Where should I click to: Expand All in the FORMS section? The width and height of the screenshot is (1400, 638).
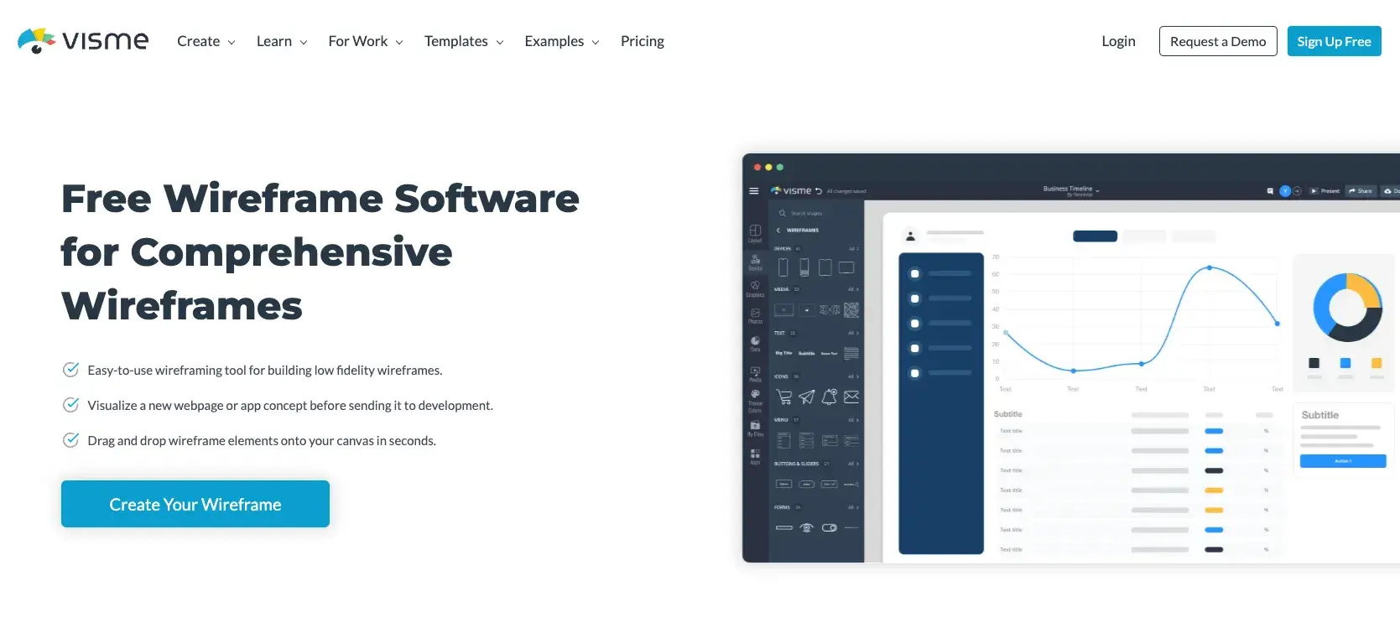point(853,507)
